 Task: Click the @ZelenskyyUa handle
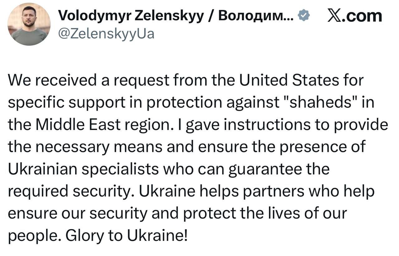tap(106, 33)
